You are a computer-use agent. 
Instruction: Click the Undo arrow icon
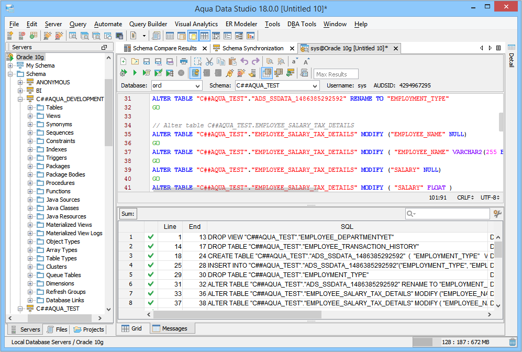(244, 61)
